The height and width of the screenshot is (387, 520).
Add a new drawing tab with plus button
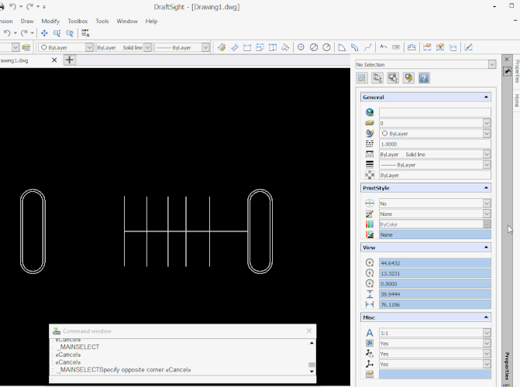[x=69, y=60]
